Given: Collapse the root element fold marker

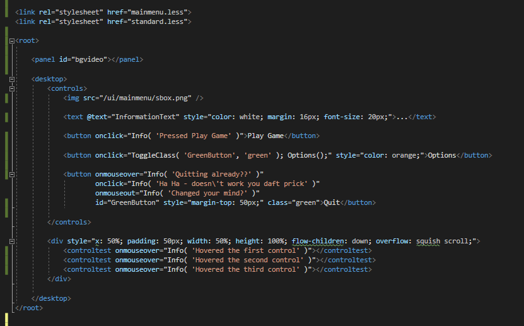Looking at the screenshot, I should (x=12, y=41).
